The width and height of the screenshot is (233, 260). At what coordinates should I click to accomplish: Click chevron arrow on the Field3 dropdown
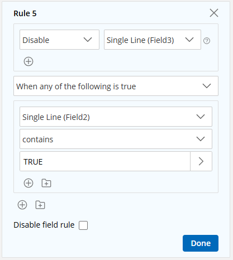click(189, 40)
